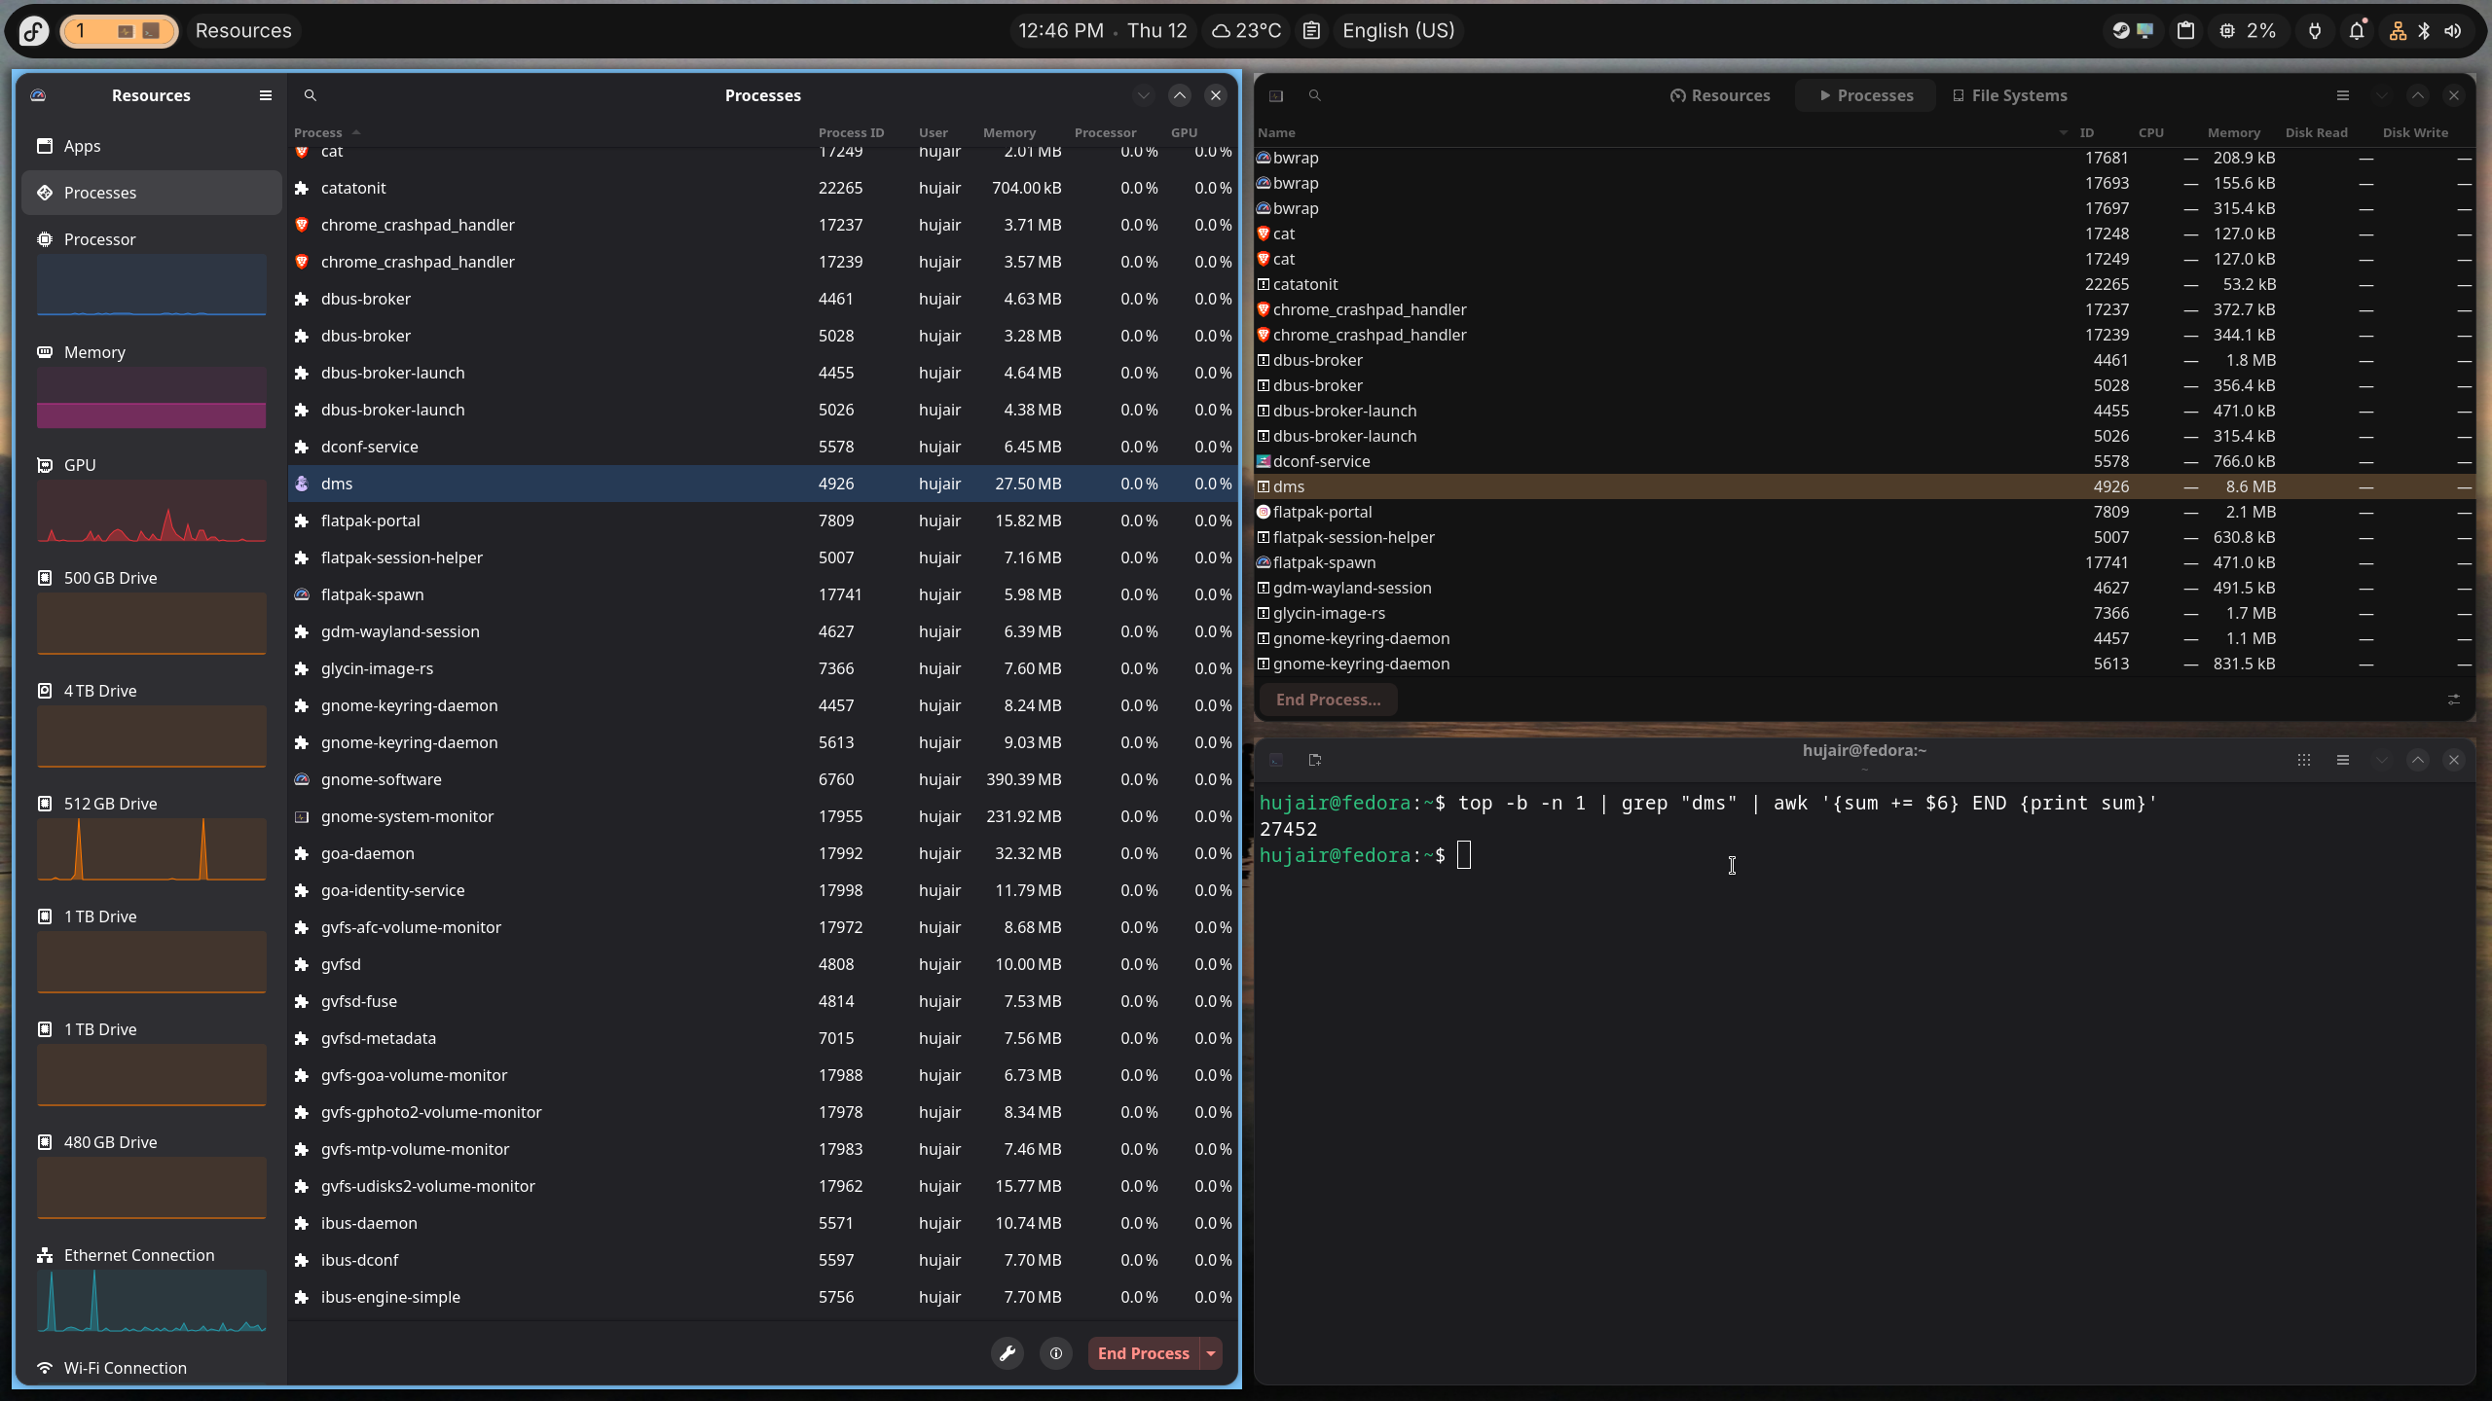Switch to File Systems tab
2492x1401 pixels.
click(2010, 95)
